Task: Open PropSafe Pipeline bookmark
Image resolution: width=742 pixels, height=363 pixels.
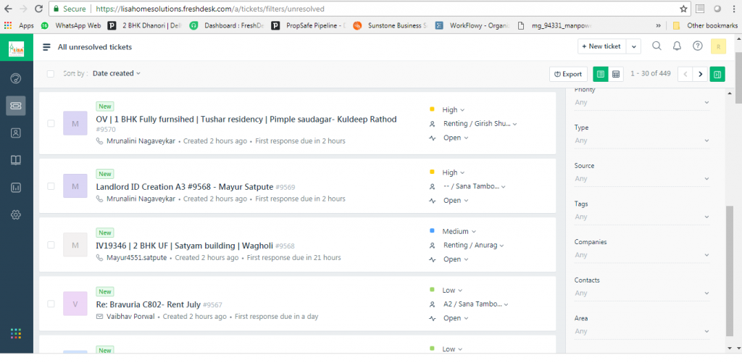Action: pos(309,25)
